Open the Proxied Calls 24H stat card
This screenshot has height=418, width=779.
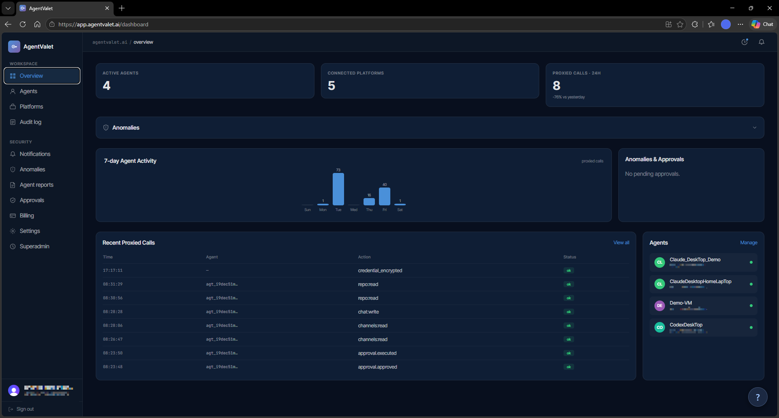click(x=655, y=85)
